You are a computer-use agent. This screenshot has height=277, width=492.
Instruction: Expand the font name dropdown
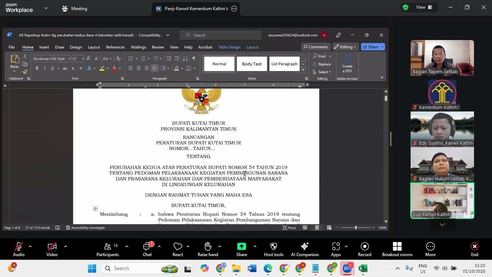point(69,59)
